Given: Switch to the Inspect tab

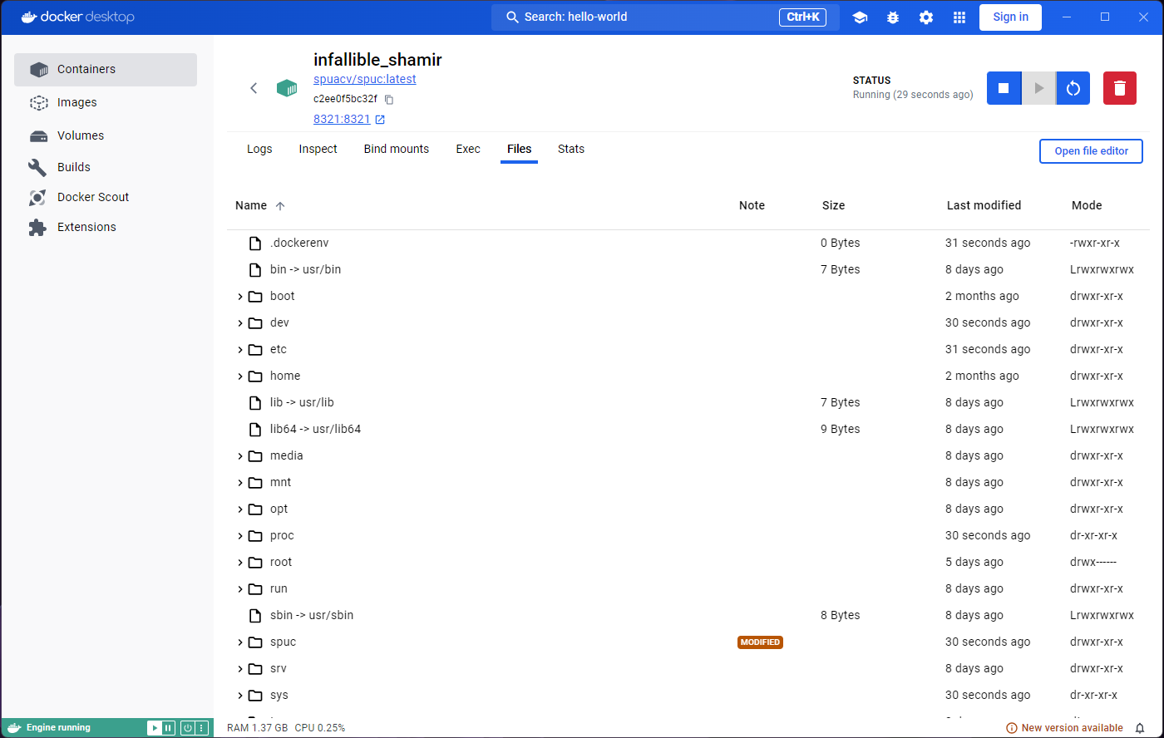Looking at the screenshot, I should 318,149.
